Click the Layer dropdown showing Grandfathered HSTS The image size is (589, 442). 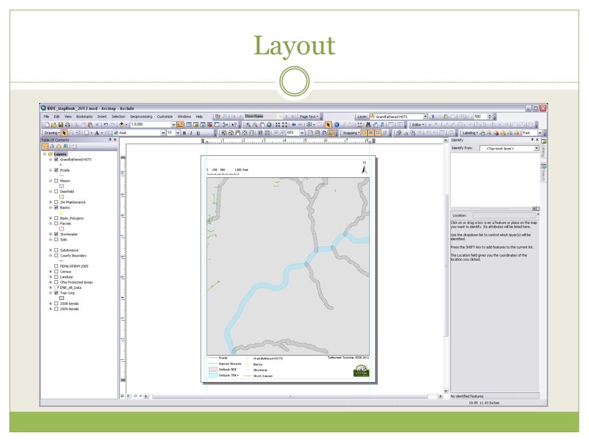(399, 116)
